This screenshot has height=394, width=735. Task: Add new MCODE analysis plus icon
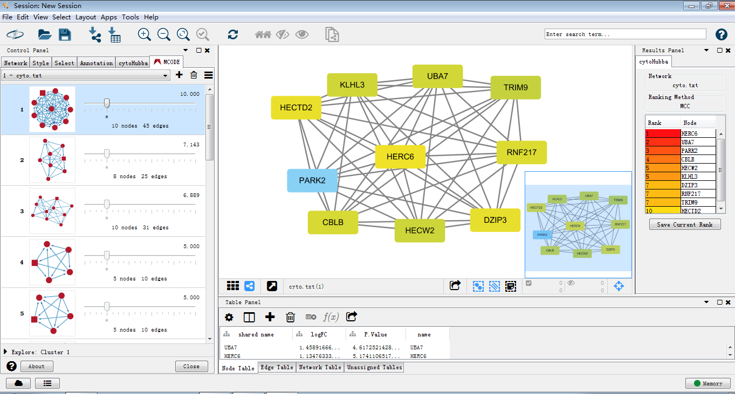(x=179, y=75)
